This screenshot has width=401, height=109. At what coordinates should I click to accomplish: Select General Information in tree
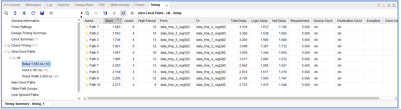pos(25,21)
